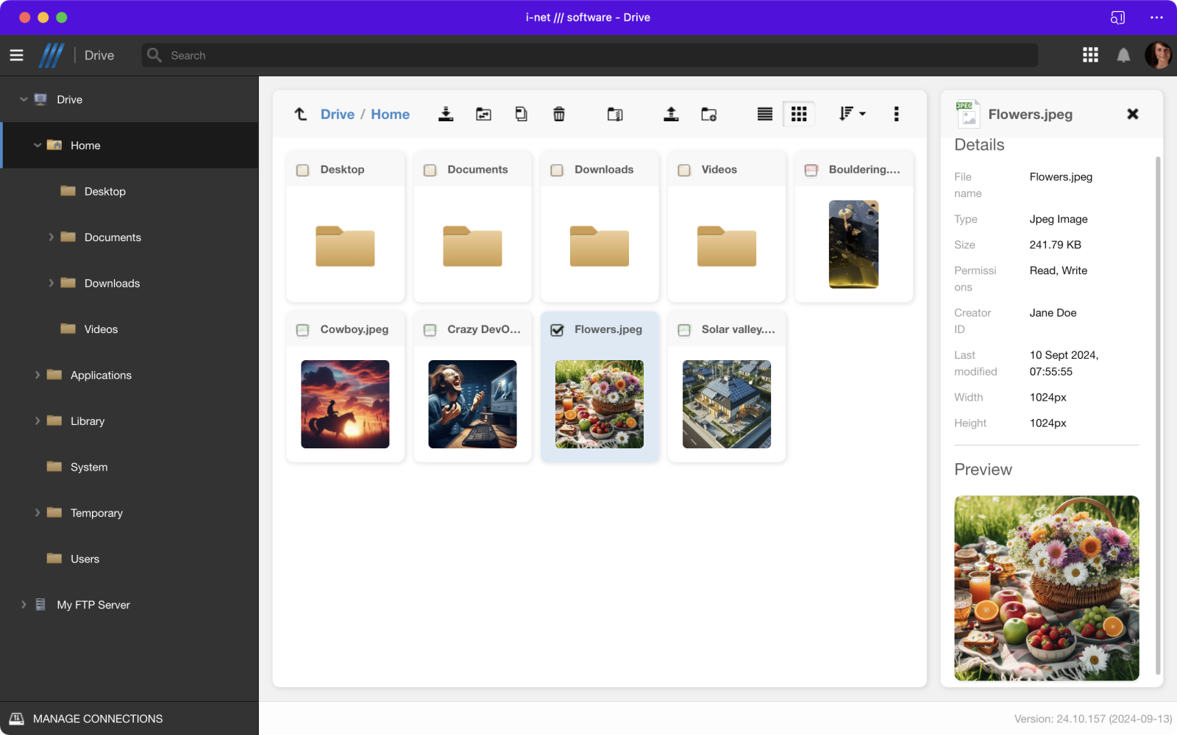The image size is (1177, 735).
Task: Go up one level with the arrow icon
Action: tap(300, 114)
